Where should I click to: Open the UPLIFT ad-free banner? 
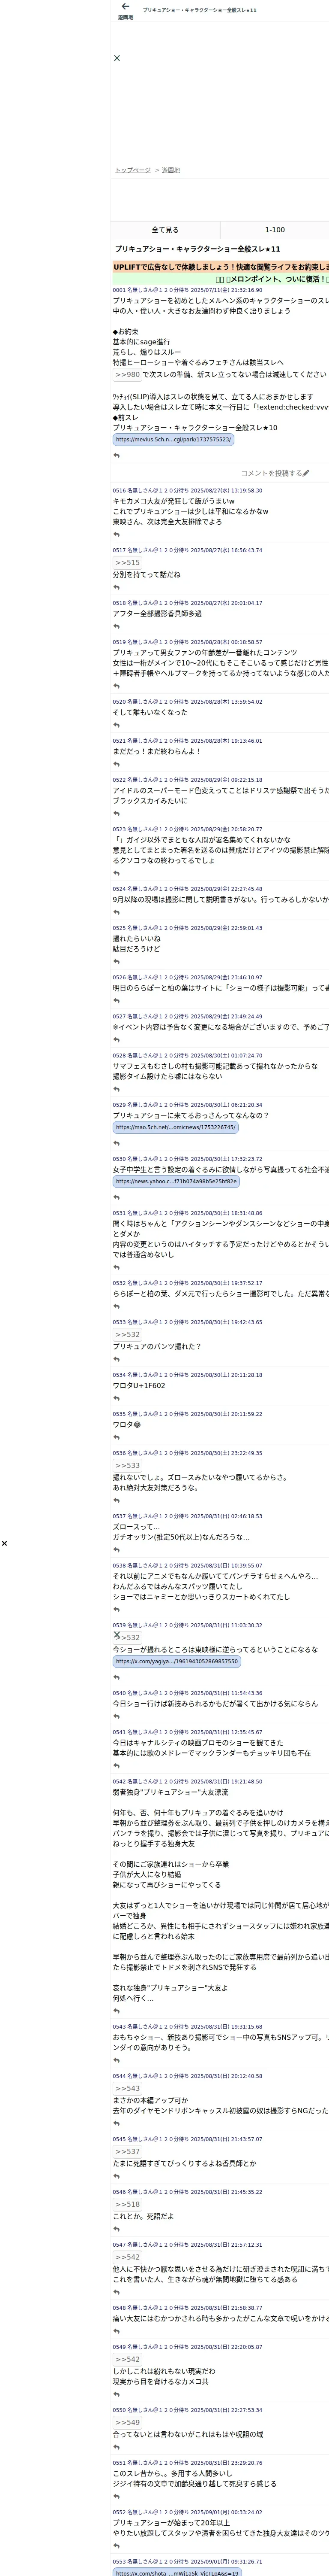point(220,267)
